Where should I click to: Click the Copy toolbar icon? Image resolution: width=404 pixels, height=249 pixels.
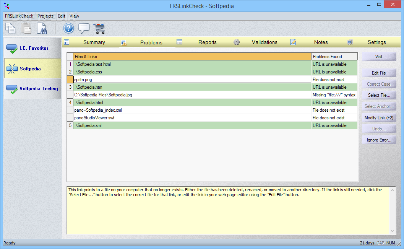(x=10, y=28)
